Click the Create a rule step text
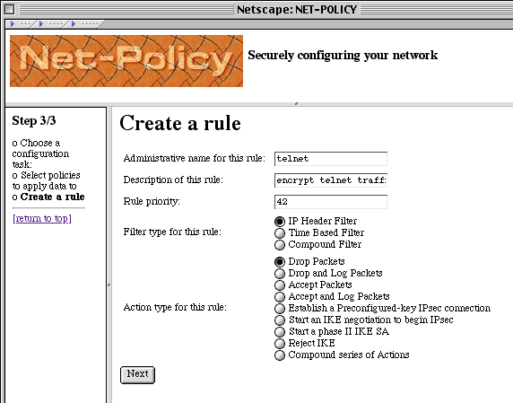 (x=52, y=197)
